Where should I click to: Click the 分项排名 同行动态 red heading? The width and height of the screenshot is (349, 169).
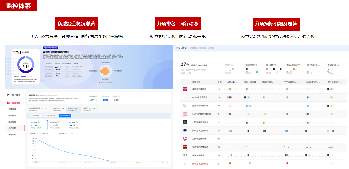point(177,24)
